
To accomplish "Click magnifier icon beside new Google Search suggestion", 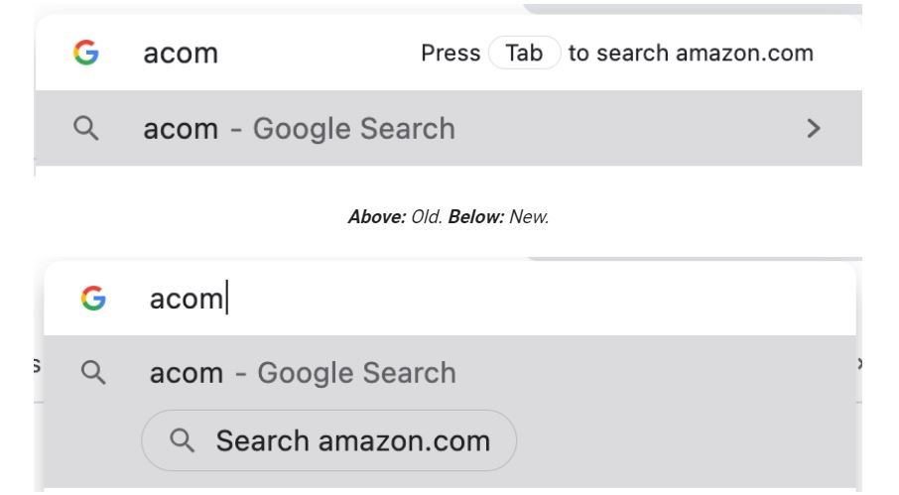I will click(93, 373).
